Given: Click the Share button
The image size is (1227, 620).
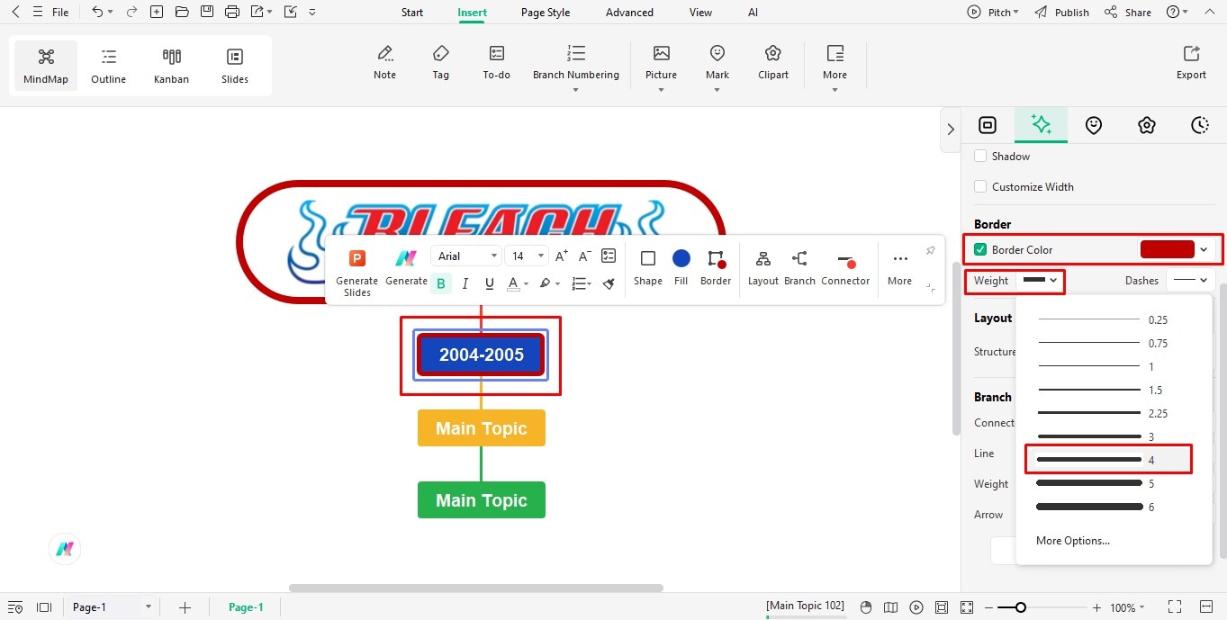Looking at the screenshot, I should pyautogui.click(x=1127, y=13).
